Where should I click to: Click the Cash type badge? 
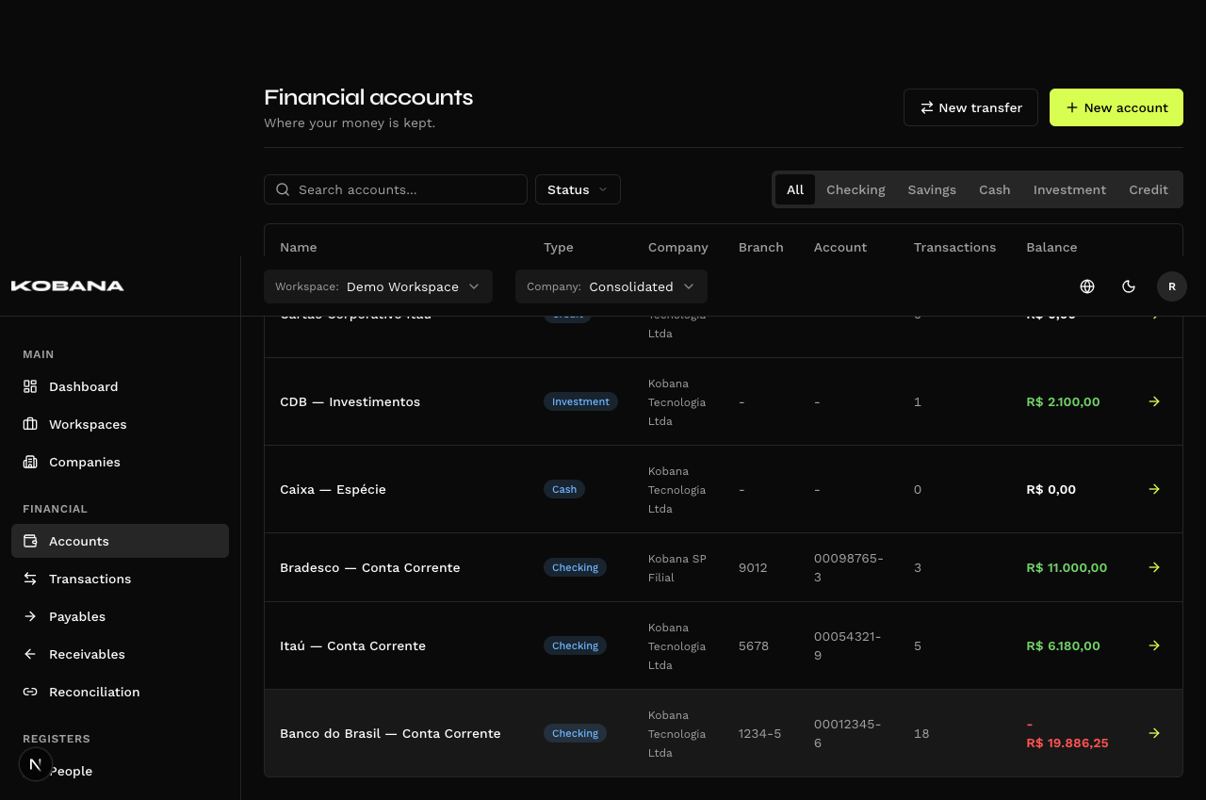(x=564, y=489)
